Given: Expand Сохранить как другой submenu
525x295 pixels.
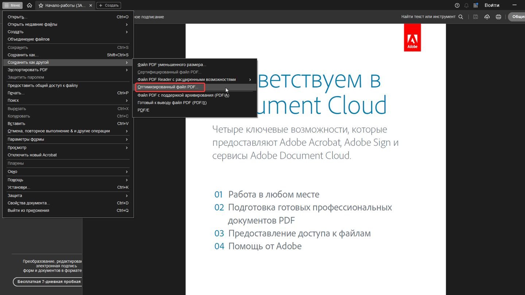Looking at the screenshot, I should point(68,62).
